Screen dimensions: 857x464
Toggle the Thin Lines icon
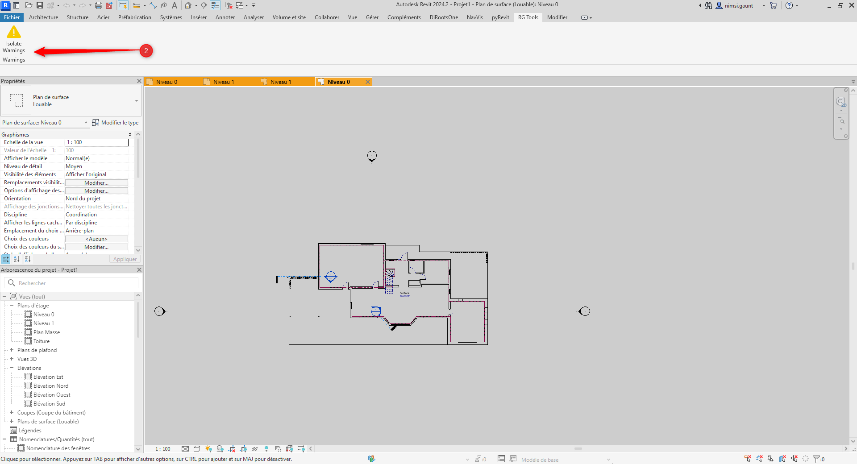tap(215, 5)
